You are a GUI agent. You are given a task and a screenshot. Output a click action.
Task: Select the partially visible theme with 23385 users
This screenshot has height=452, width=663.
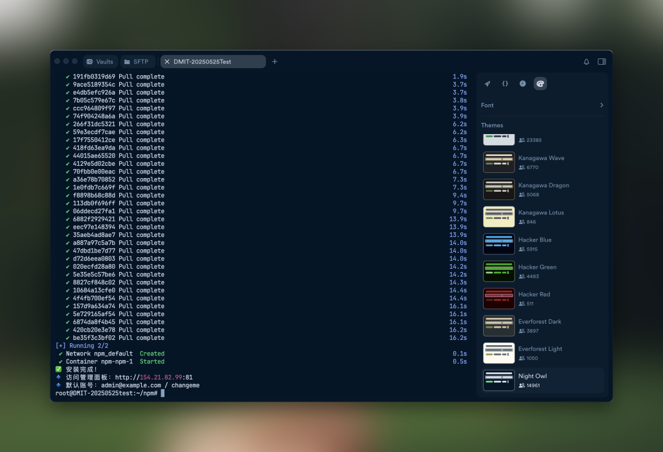coord(542,139)
